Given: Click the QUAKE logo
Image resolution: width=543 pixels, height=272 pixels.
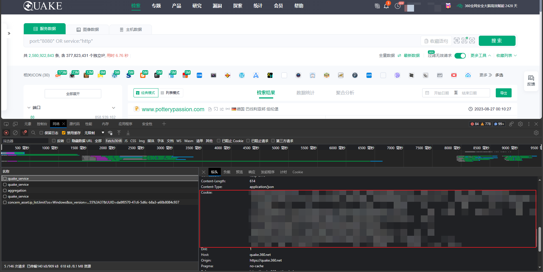Looking at the screenshot, I should pos(43,6).
